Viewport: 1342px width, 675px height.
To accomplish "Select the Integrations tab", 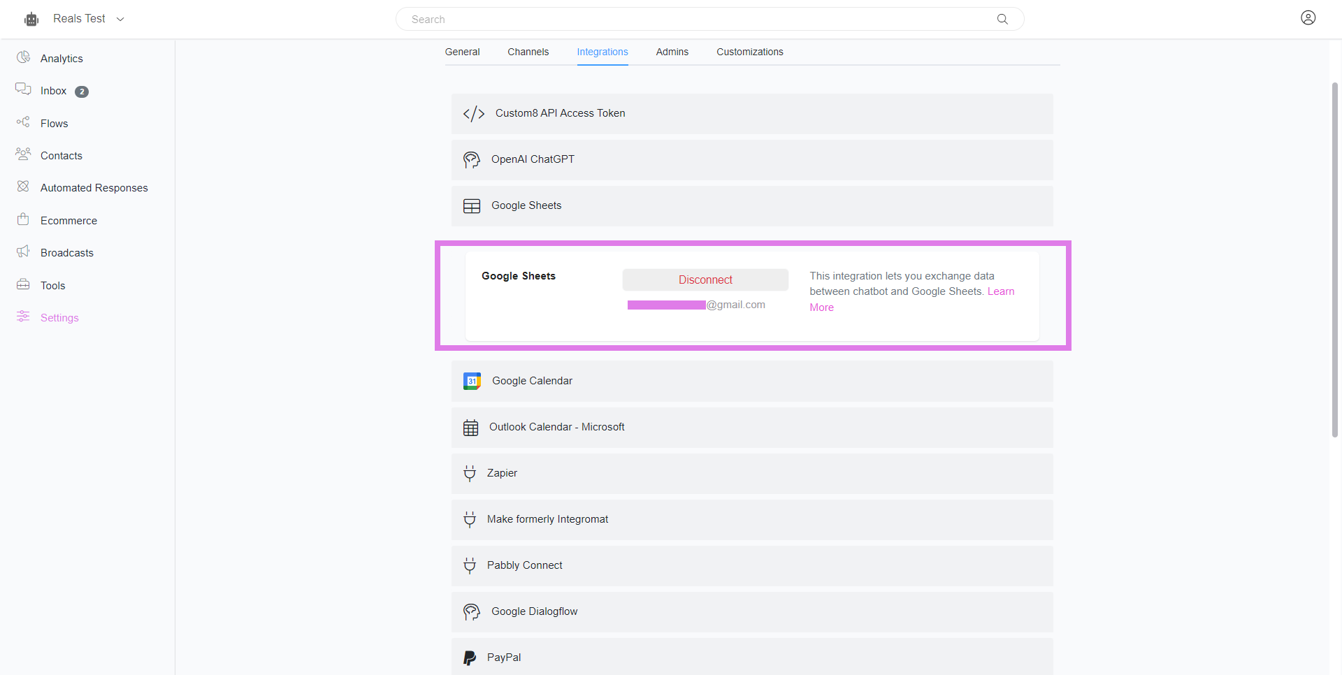I will point(603,52).
